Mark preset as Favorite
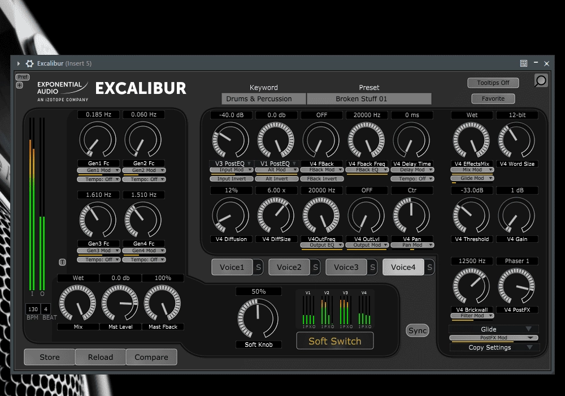Screen dimensions: 565x396 pos(493,98)
